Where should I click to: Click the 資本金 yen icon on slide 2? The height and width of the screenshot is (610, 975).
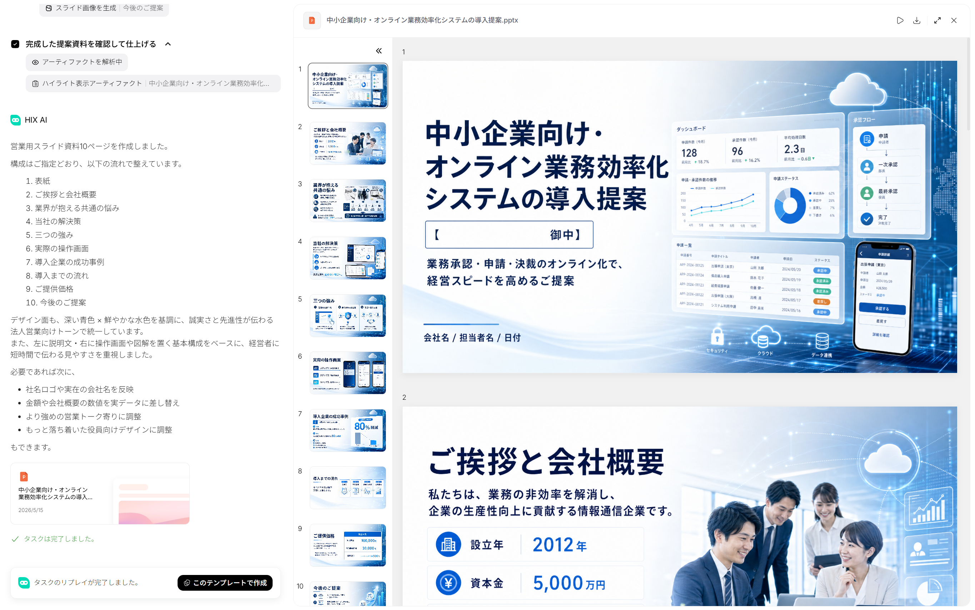point(448,582)
